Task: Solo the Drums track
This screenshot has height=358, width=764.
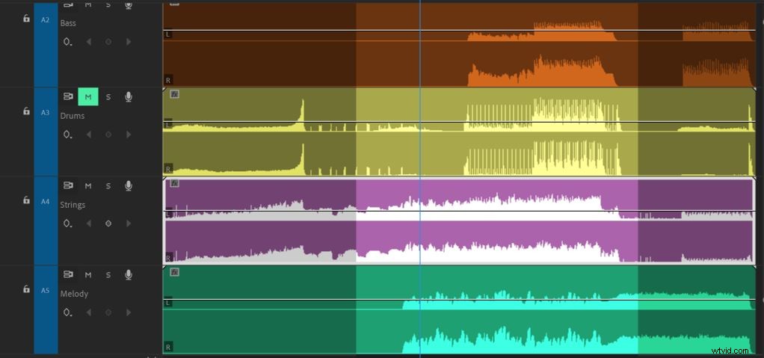Action: (x=108, y=97)
